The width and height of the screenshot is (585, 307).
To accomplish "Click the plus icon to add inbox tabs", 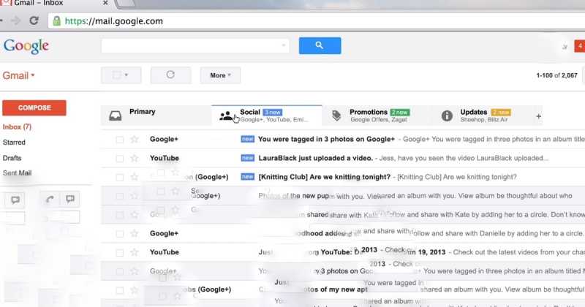I will coord(539,116).
